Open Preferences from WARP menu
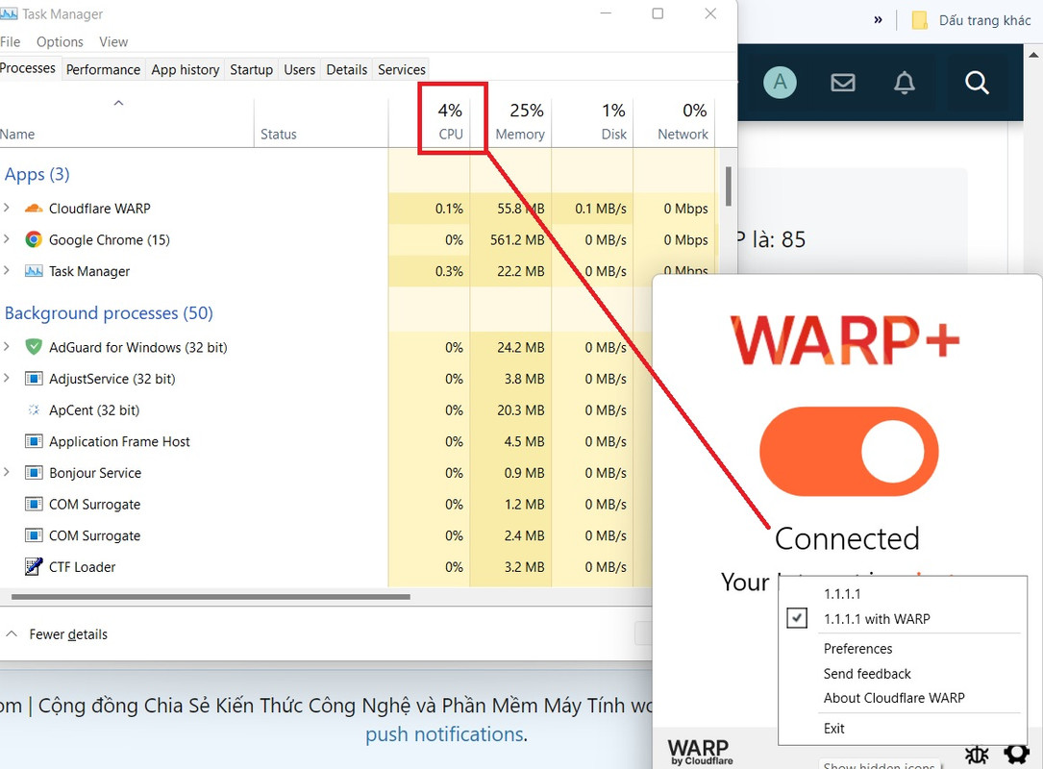The image size is (1043, 769). pyautogui.click(x=857, y=649)
